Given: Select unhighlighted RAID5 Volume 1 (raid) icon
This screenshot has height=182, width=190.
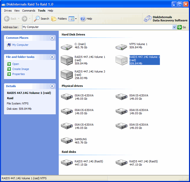Looking at the screenshot, I should pos(67,60).
